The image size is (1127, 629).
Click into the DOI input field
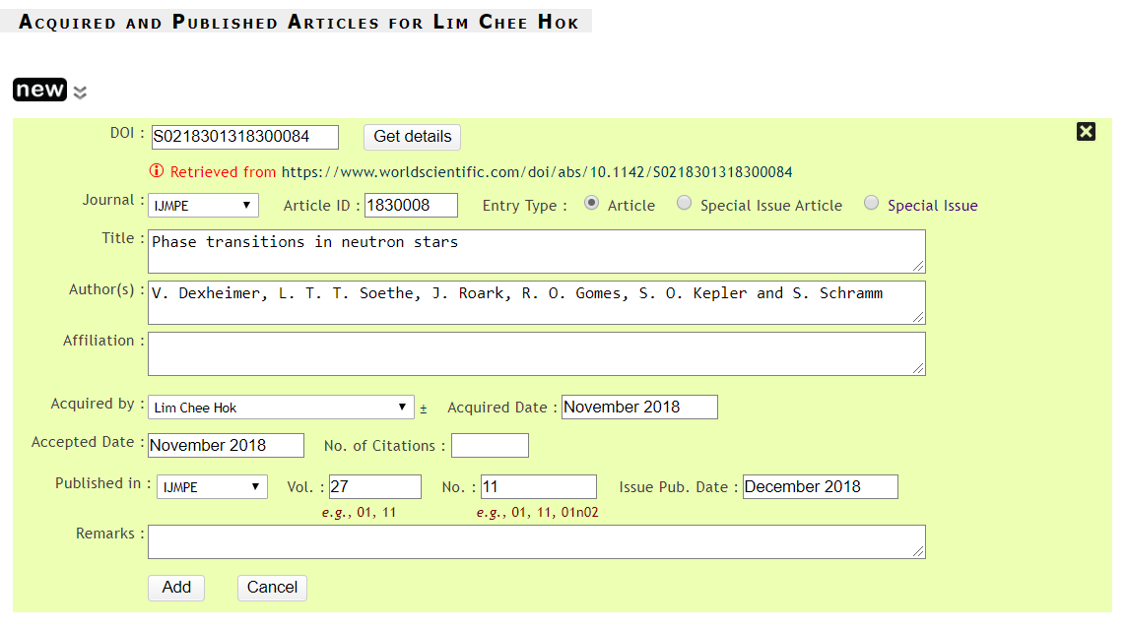pyautogui.click(x=243, y=137)
